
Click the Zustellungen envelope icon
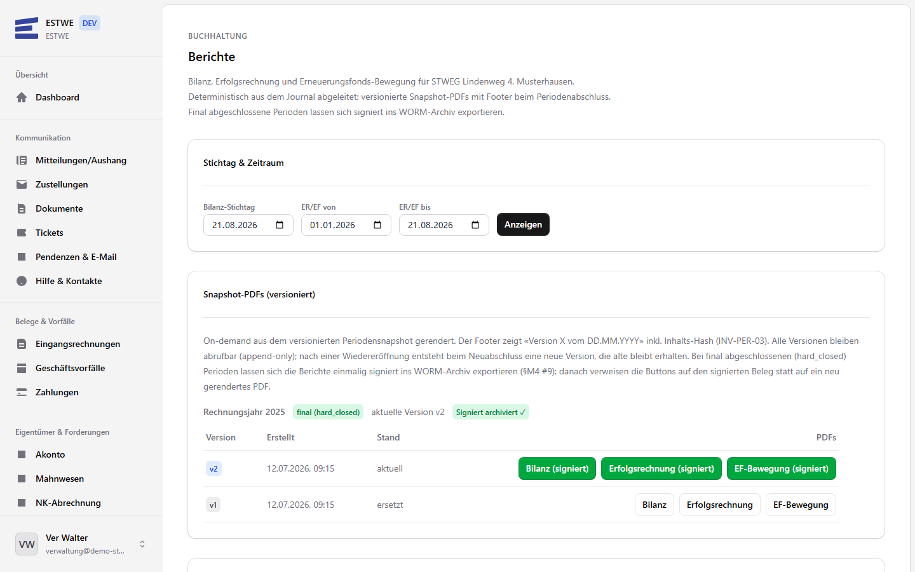pyautogui.click(x=22, y=184)
